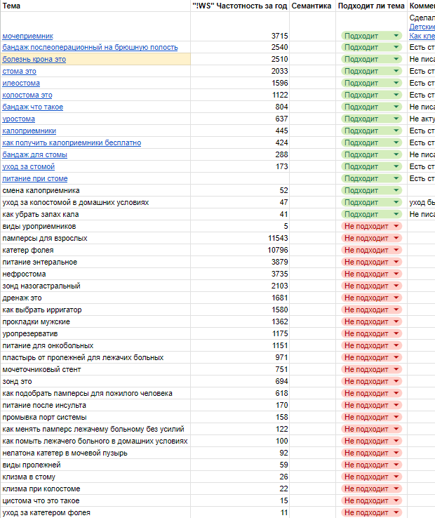Image resolution: width=435 pixels, height=518 pixels.
Task: Open status dropdown for уход за катетером фолея
Action: 396,512
